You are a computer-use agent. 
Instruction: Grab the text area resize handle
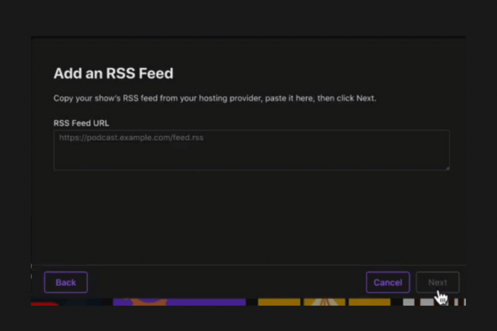coord(447,168)
